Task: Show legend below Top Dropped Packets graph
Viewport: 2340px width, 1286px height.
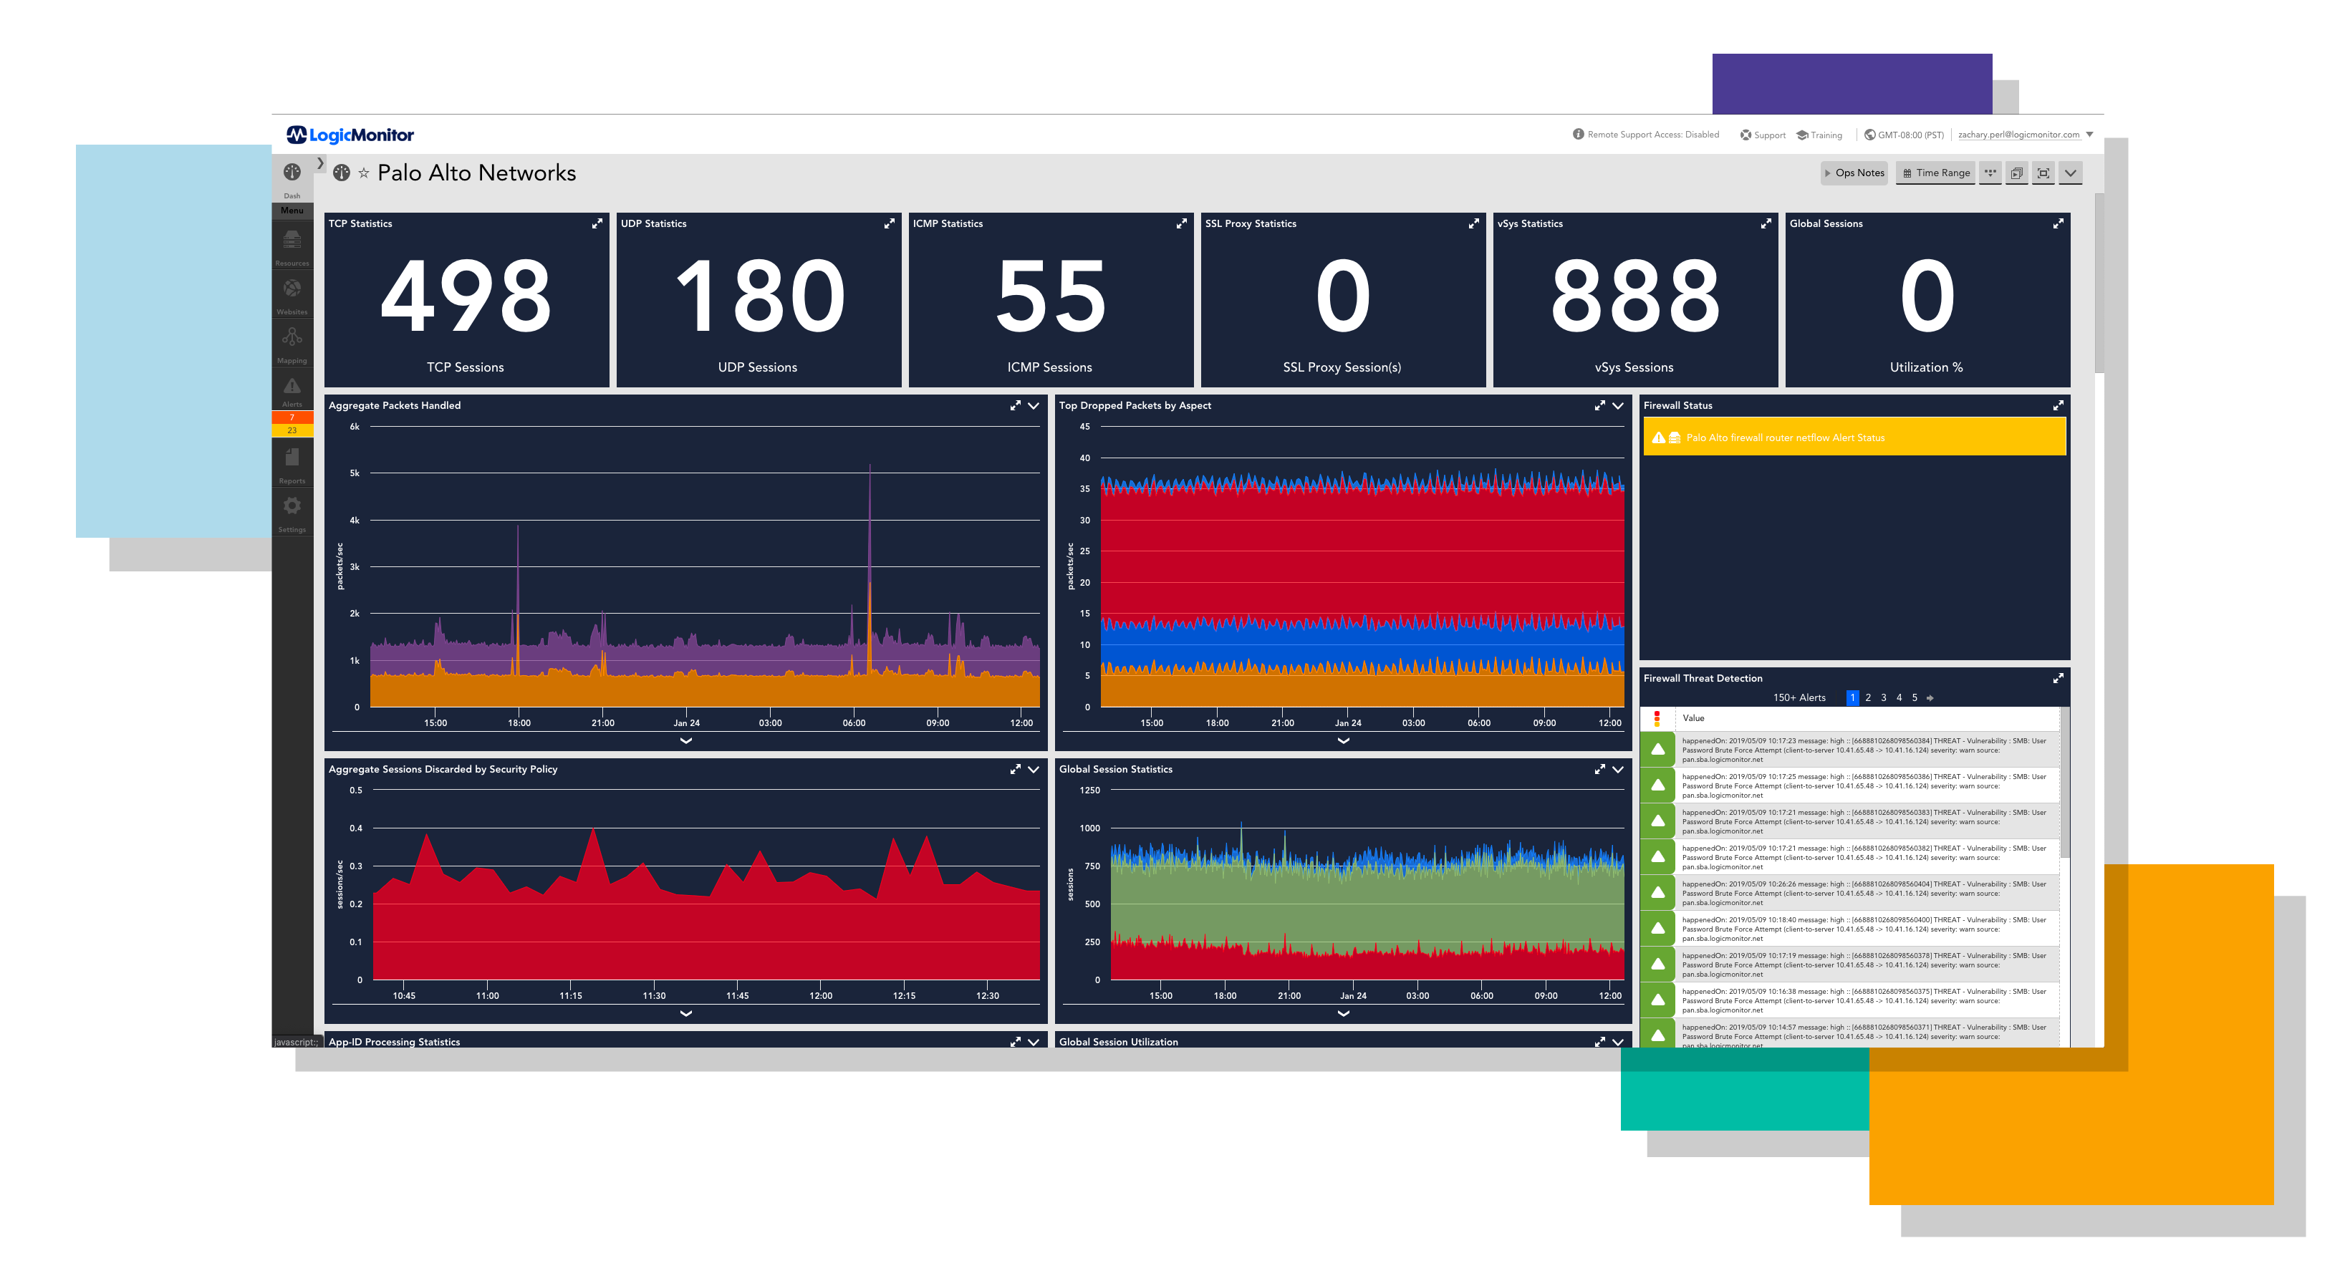Action: (x=1344, y=740)
